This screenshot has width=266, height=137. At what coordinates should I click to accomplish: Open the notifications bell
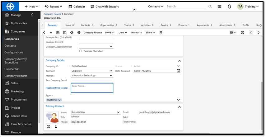[x=229, y=7]
